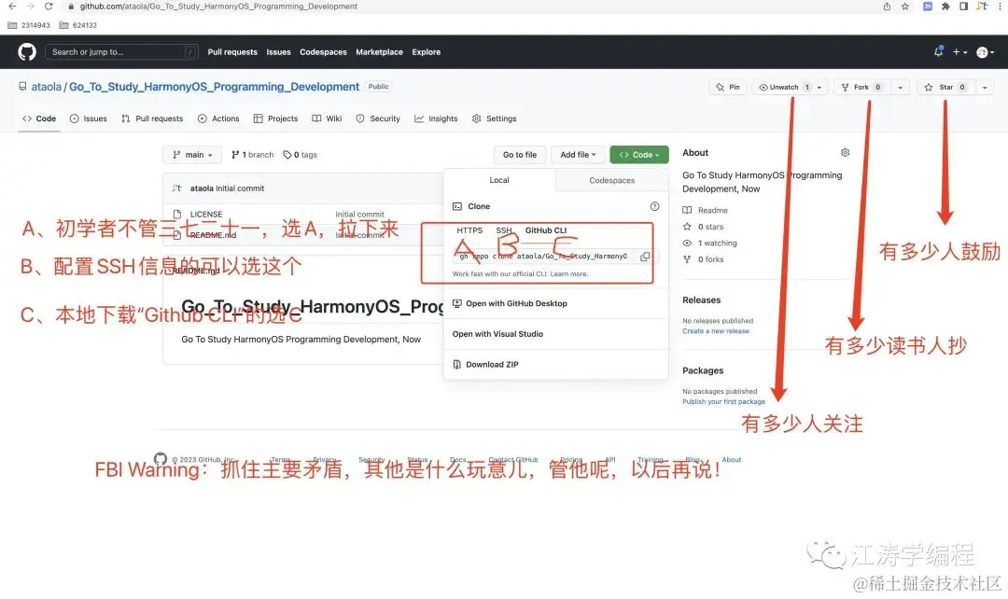Image resolution: width=1008 pixels, height=599 pixels.
Task: Switch to the repository Pull requests tab
Action: click(x=152, y=118)
